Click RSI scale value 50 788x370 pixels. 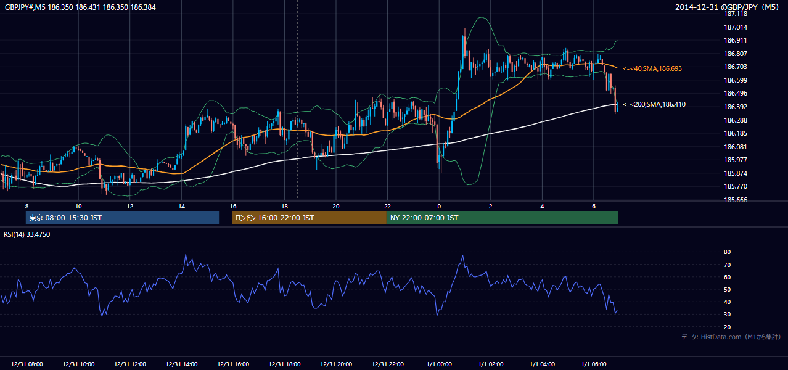[728, 289]
